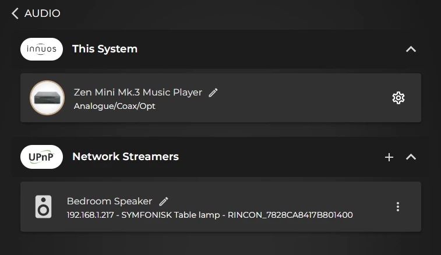The height and width of the screenshot is (255, 441).
Task: Add a network streamer with plus icon
Action: [x=389, y=157]
